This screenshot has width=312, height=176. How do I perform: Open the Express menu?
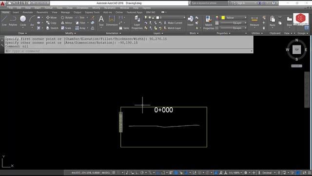[146, 8]
